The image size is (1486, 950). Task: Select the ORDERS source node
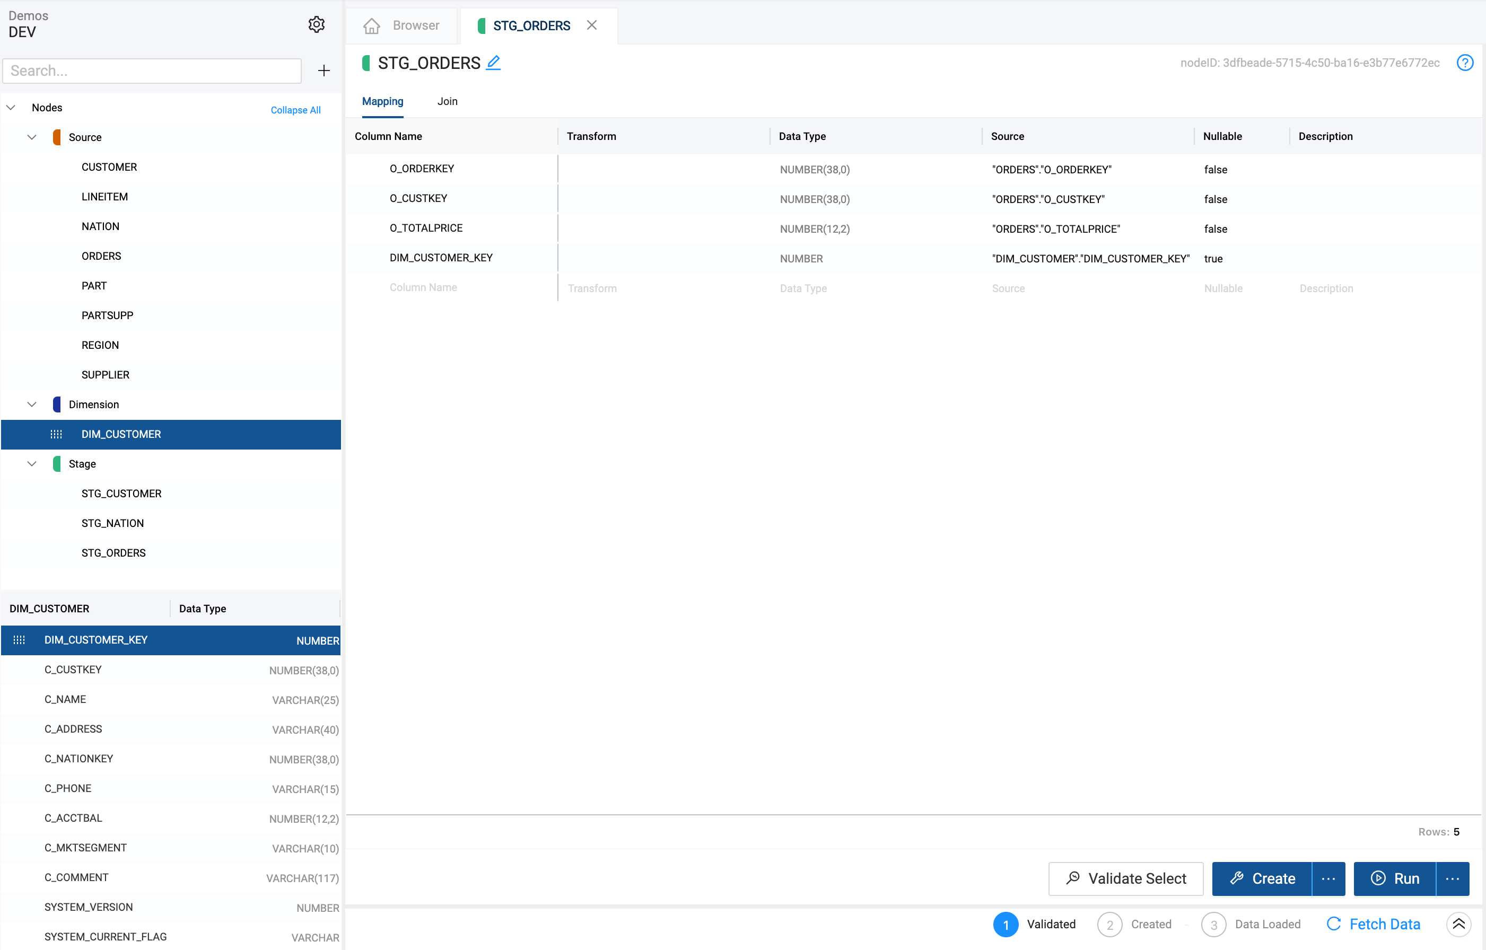tap(101, 256)
